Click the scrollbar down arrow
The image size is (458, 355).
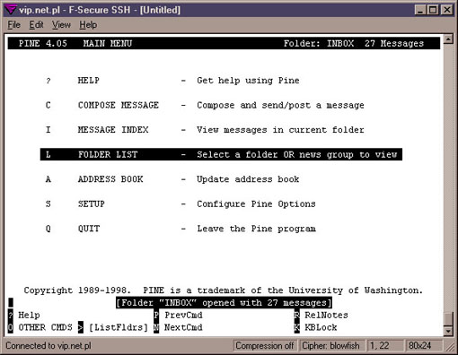(448, 331)
